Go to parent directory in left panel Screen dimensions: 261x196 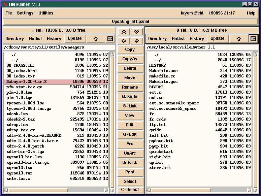point(95,39)
